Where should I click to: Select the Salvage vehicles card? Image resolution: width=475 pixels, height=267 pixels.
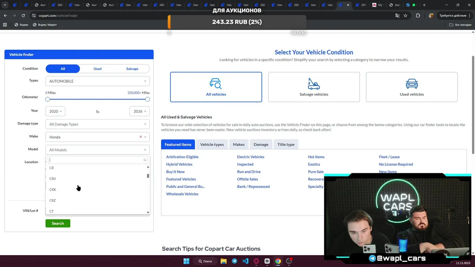click(x=314, y=87)
